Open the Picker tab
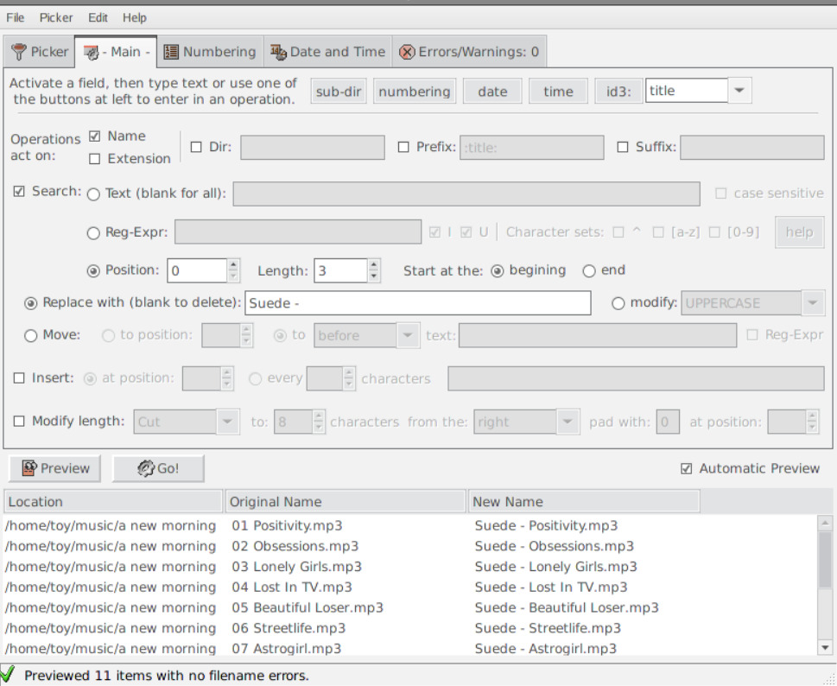Screen dimensions: 837x686 click(40, 52)
